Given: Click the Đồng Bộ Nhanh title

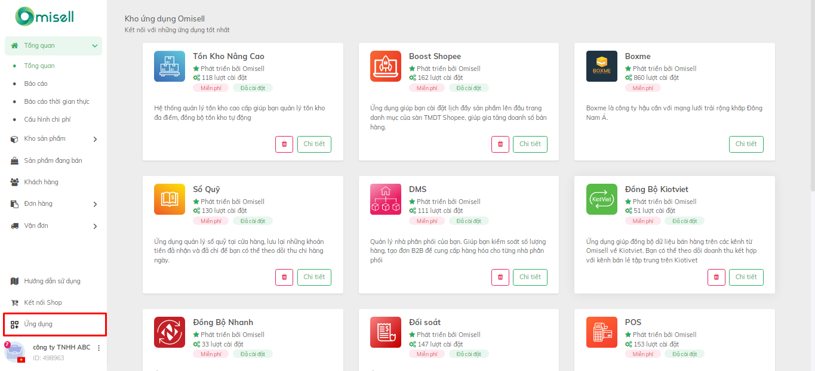Looking at the screenshot, I should 223,323.
